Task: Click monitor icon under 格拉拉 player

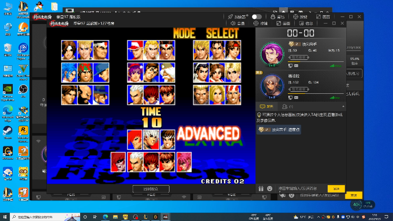Action: point(290,97)
